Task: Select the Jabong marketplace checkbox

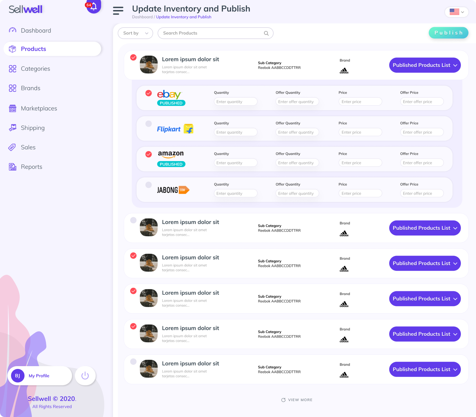Action: [x=148, y=185]
